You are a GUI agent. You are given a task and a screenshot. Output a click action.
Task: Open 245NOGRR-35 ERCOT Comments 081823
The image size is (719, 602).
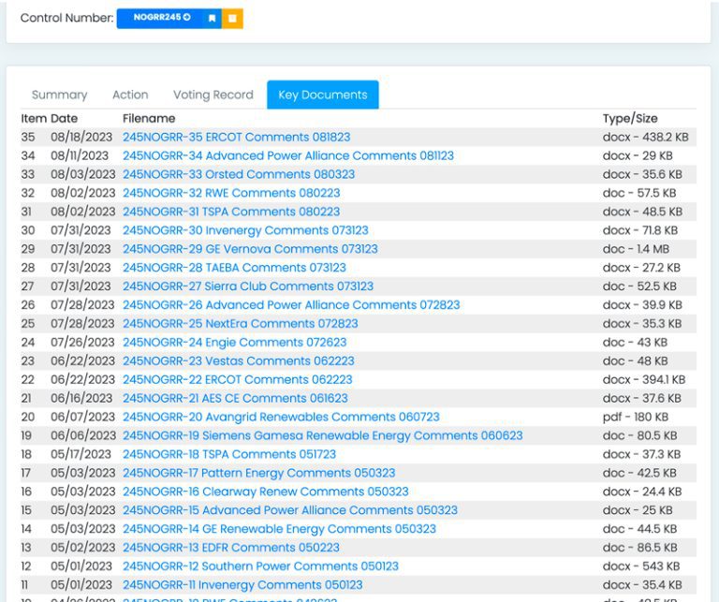[236, 137]
